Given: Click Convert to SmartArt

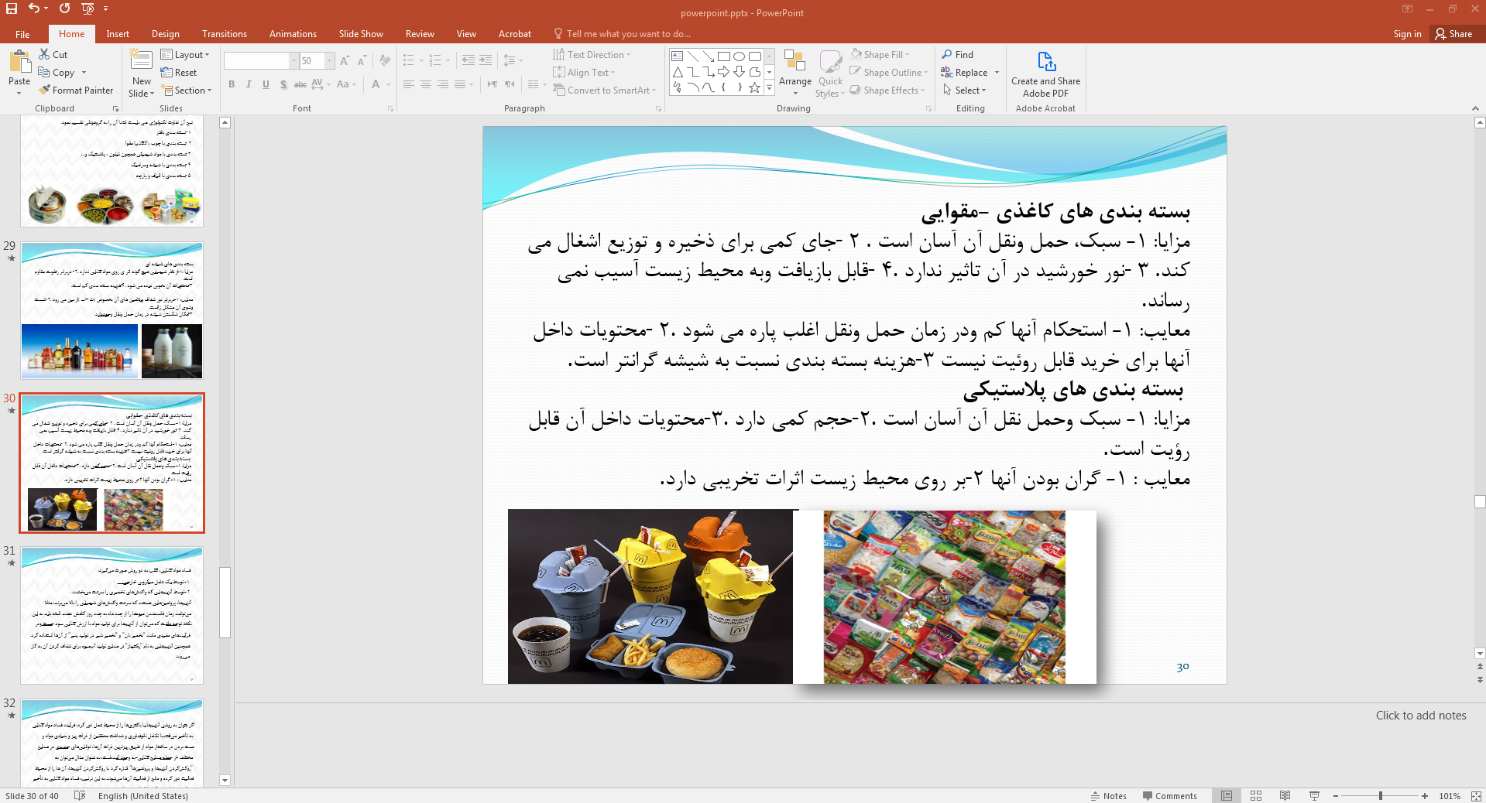Looking at the screenshot, I should coord(605,91).
